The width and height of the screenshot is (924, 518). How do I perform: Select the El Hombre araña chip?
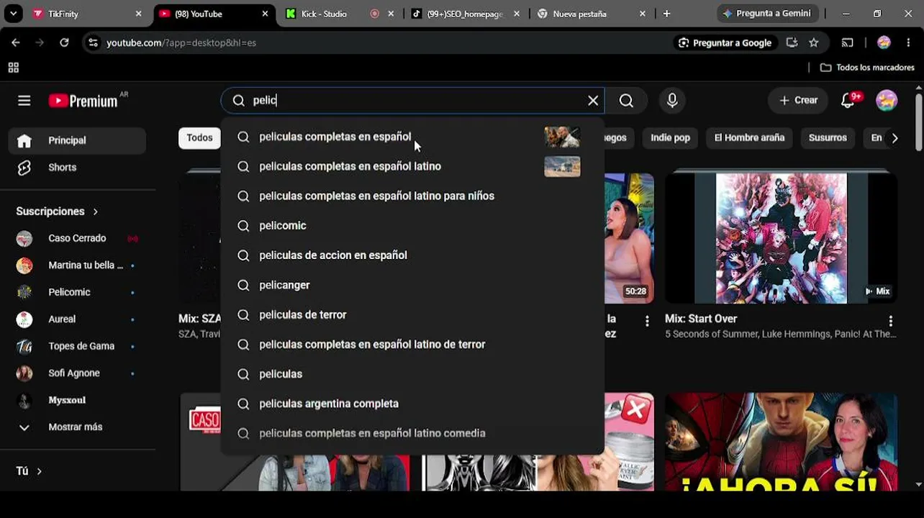click(749, 138)
